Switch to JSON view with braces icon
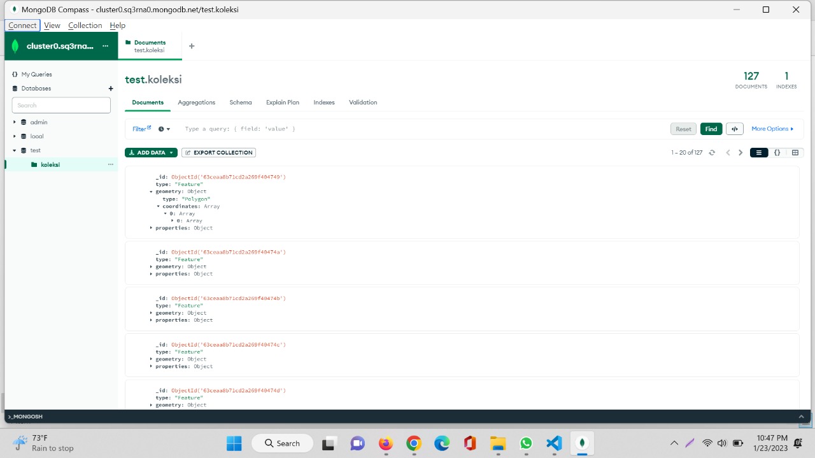Image resolution: width=815 pixels, height=458 pixels. [x=777, y=153]
